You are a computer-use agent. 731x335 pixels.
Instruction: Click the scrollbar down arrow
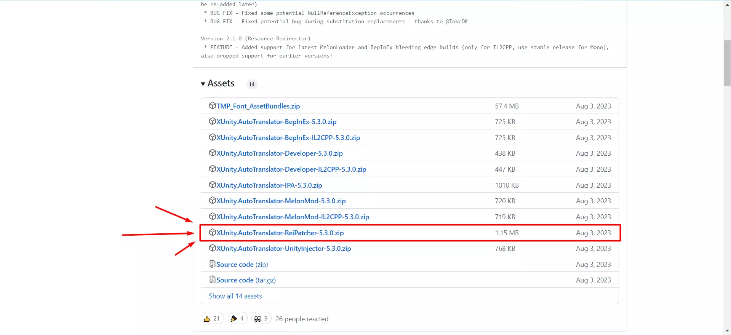tap(727, 331)
